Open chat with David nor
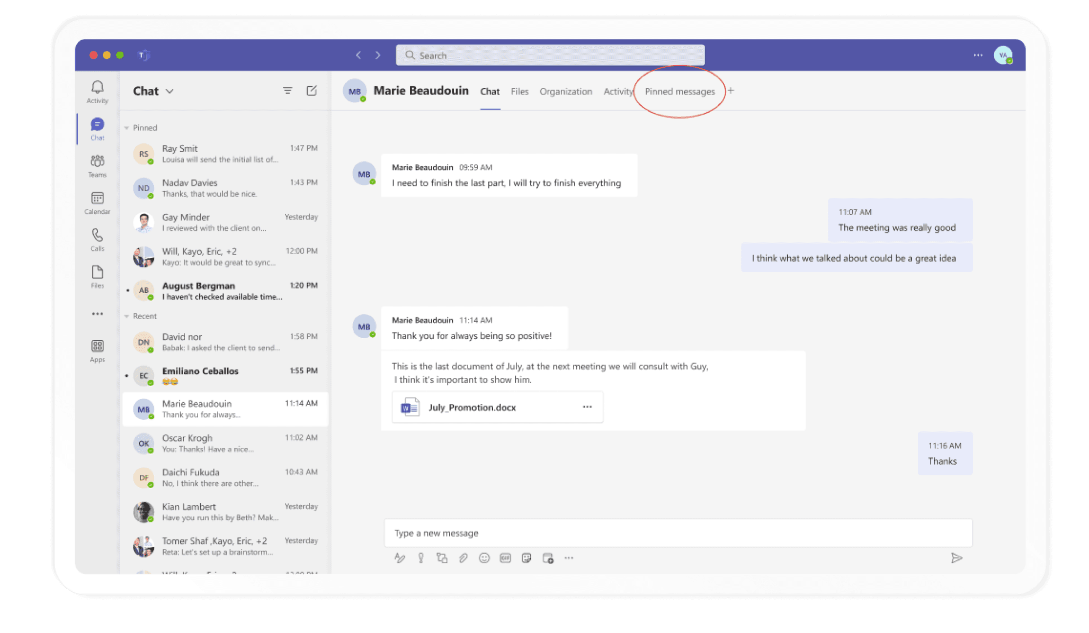 (x=225, y=342)
